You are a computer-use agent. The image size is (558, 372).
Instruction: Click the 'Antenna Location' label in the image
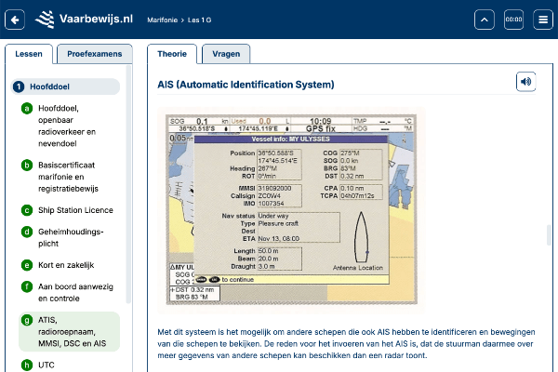tap(358, 268)
